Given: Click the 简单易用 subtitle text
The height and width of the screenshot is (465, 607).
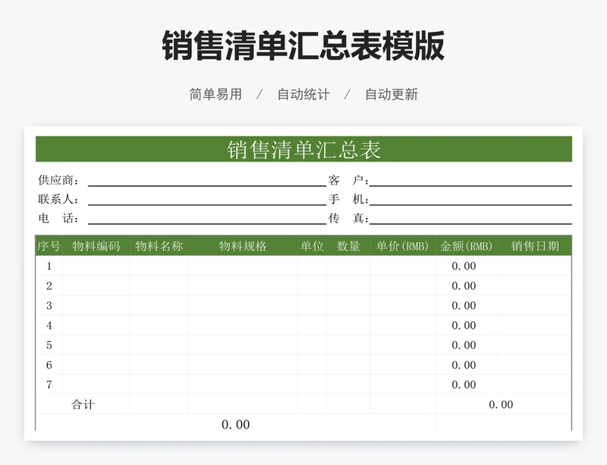Looking at the screenshot, I should [215, 94].
